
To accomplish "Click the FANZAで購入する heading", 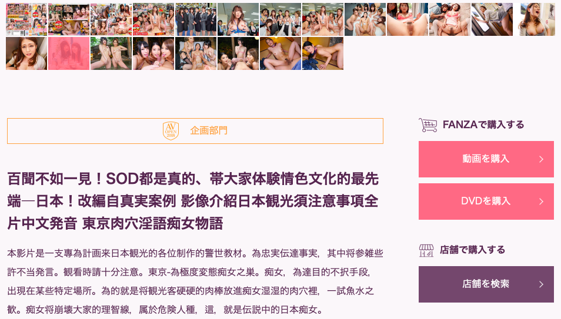I will click(x=483, y=125).
